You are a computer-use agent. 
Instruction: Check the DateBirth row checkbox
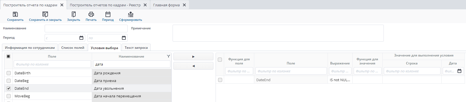[x=9, y=73]
